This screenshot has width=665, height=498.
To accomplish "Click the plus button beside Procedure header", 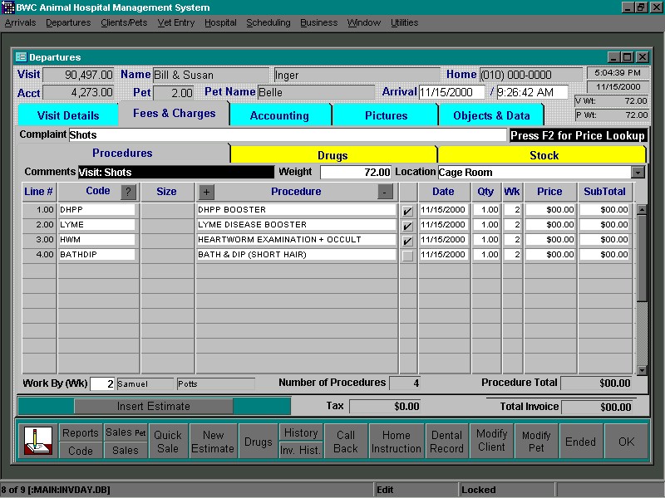I will click(x=206, y=192).
